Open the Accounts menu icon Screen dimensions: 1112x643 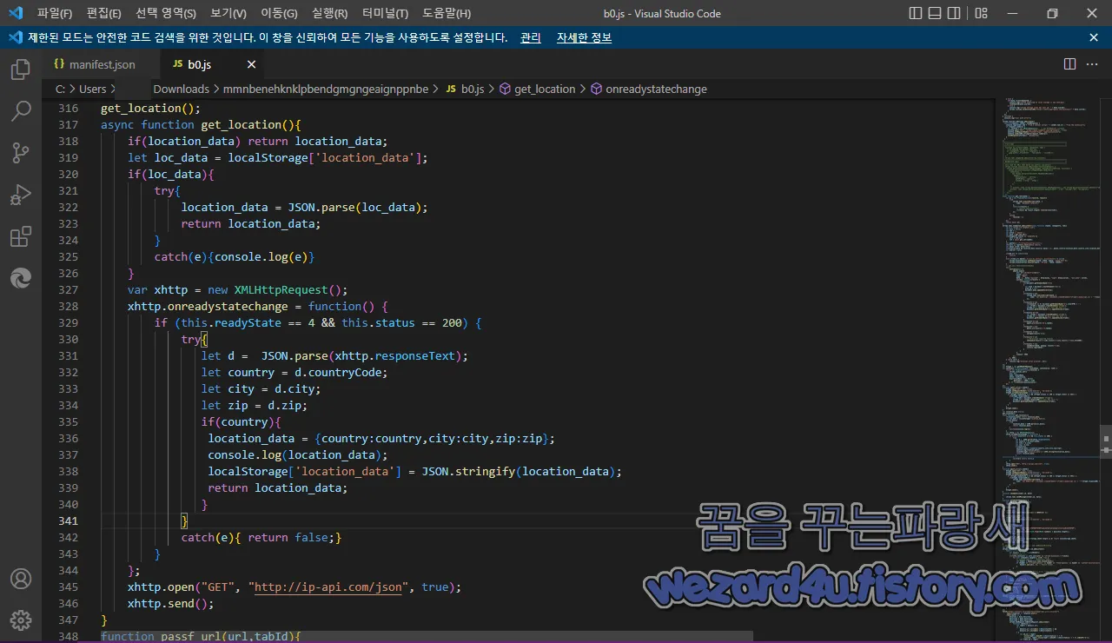point(21,579)
